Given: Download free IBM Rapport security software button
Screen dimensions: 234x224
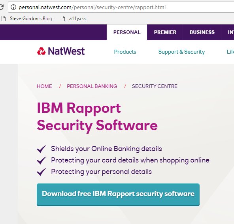Looking at the screenshot, I should tap(118, 195).
